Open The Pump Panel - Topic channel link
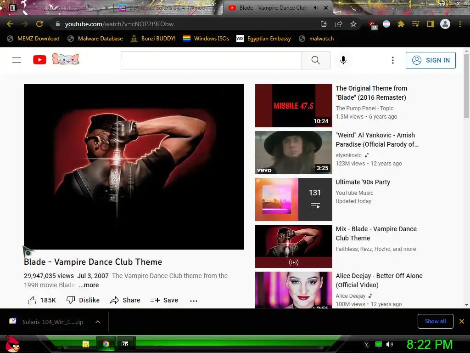The image size is (470, 353). pyautogui.click(x=364, y=108)
